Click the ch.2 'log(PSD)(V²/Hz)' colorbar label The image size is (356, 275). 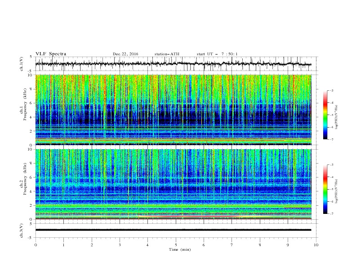[337, 191]
